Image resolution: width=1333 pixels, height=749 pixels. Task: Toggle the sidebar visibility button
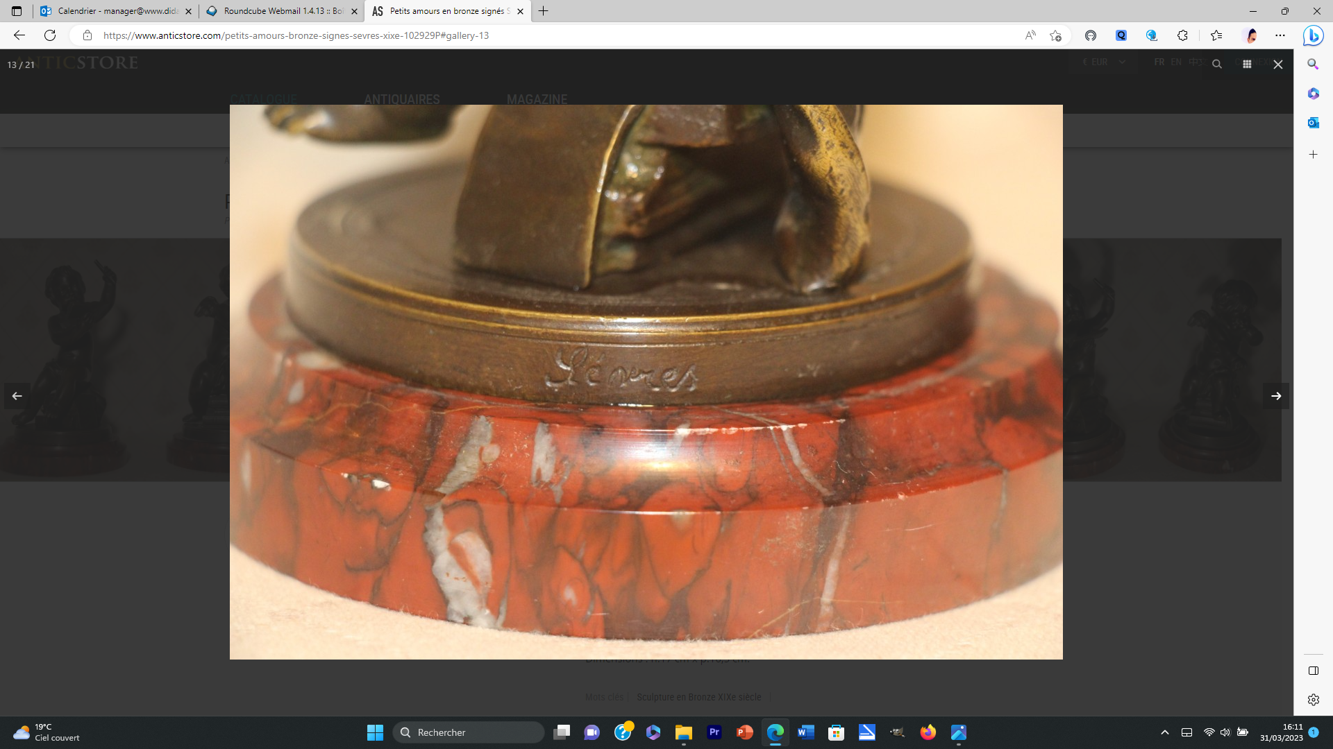point(1313,671)
